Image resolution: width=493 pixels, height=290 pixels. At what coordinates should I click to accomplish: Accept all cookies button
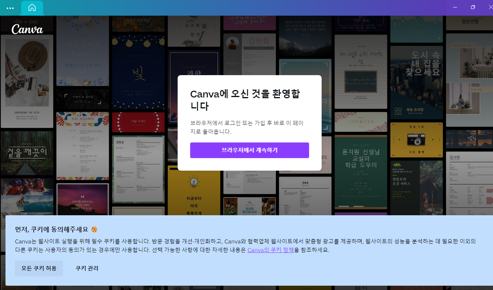39,268
